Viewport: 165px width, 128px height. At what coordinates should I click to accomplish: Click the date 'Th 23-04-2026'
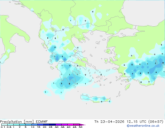(109, 122)
